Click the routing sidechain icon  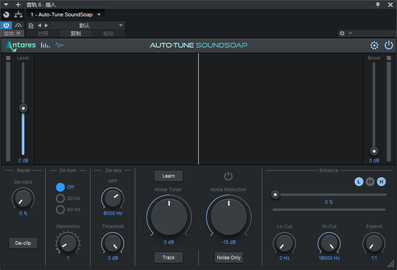pos(18,14)
